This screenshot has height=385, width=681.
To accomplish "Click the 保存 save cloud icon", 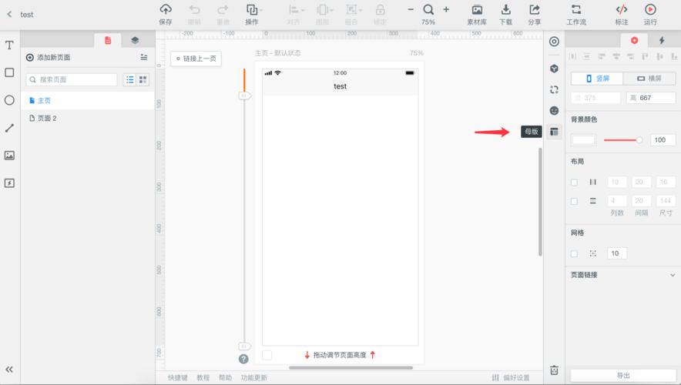I will [x=166, y=9].
